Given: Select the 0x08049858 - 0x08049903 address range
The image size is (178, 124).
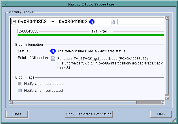Looking at the screenshot, I should tap(52, 22).
